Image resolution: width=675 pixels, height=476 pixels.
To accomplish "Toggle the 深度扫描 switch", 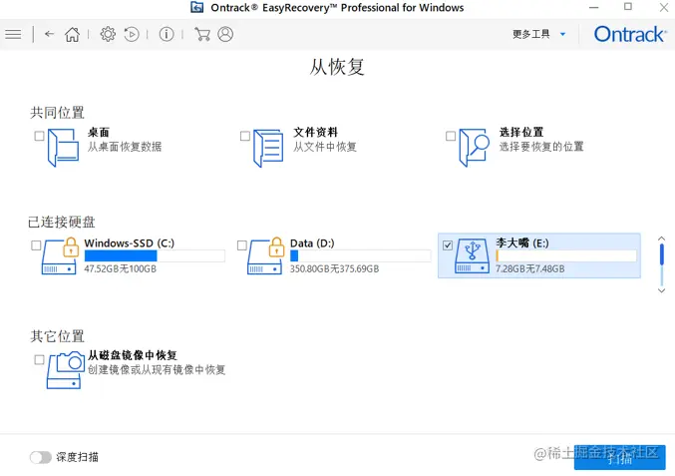I will pos(41,457).
